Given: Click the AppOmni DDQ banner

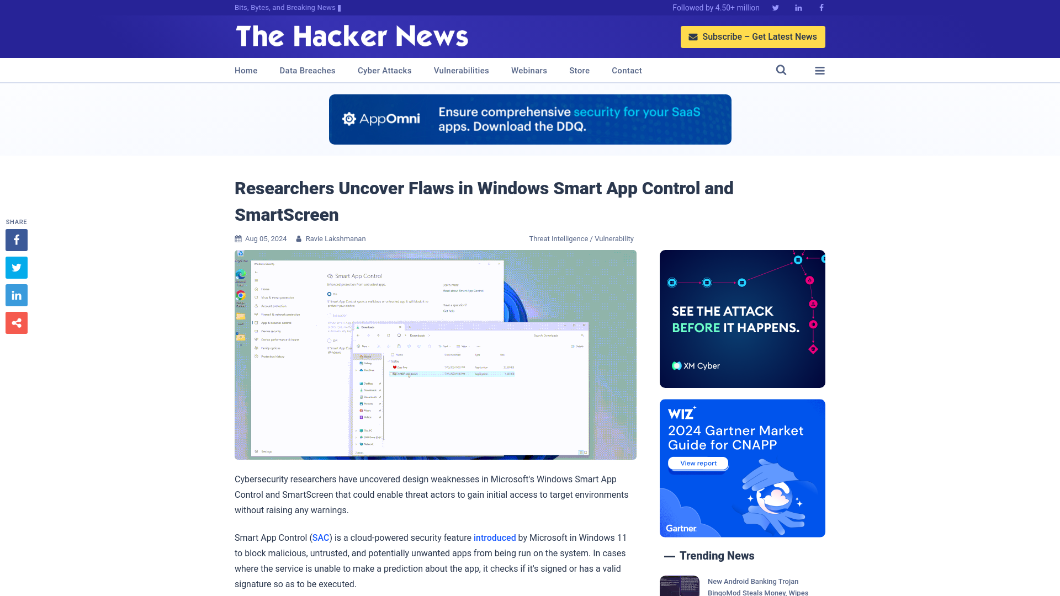Looking at the screenshot, I should (530, 119).
